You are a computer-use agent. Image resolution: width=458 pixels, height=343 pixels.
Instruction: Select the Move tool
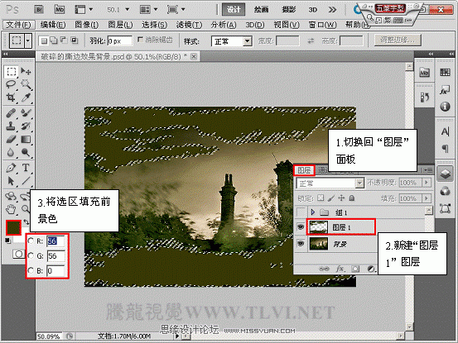click(26, 71)
